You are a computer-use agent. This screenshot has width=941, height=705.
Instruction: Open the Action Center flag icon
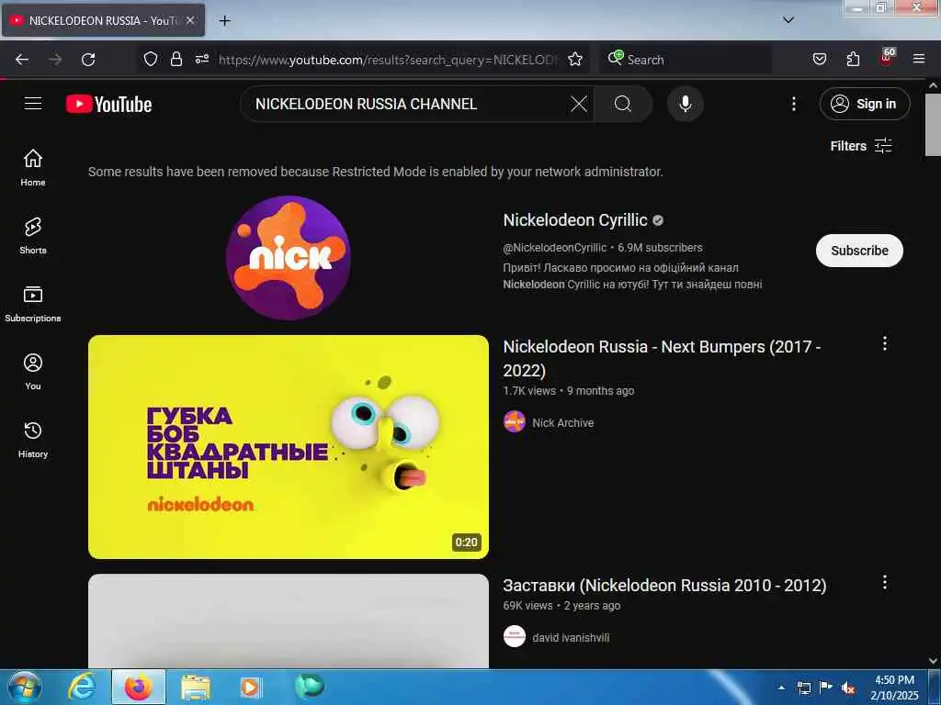point(826,688)
